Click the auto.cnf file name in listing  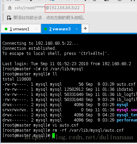[x=126, y=84]
